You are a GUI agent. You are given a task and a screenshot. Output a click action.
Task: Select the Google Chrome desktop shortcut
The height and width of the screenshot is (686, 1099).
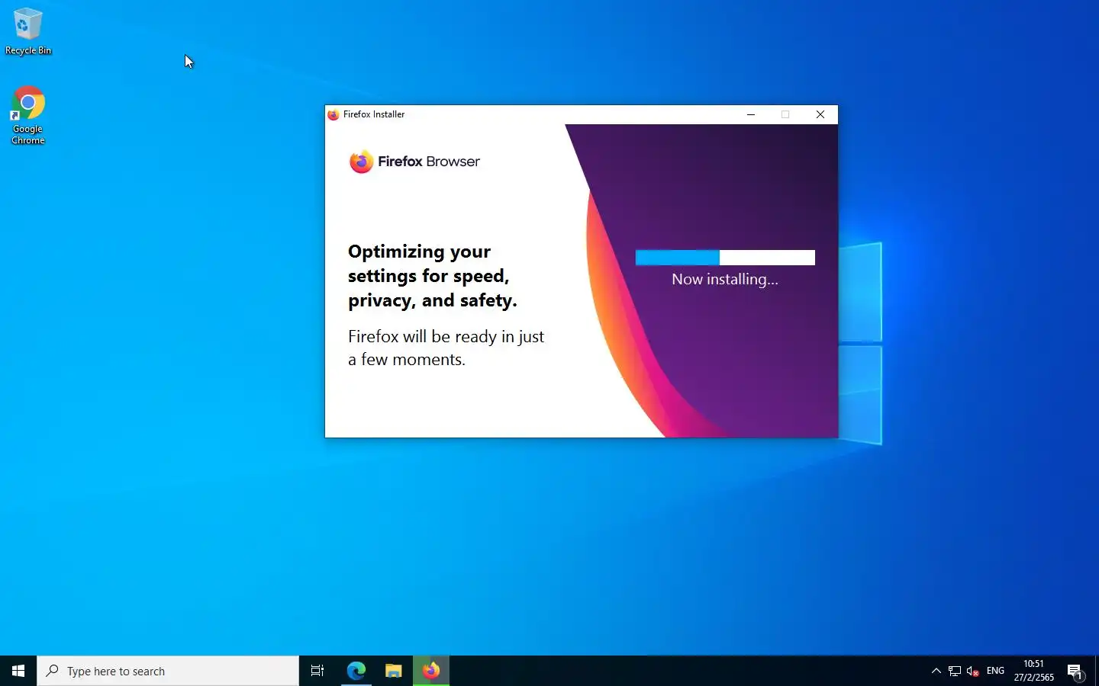pos(27,115)
